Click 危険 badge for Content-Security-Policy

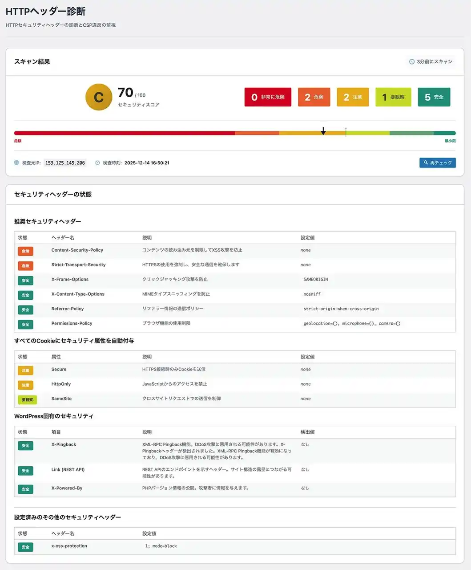25,251
